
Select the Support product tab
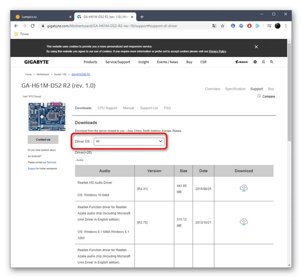pos(257,89)
